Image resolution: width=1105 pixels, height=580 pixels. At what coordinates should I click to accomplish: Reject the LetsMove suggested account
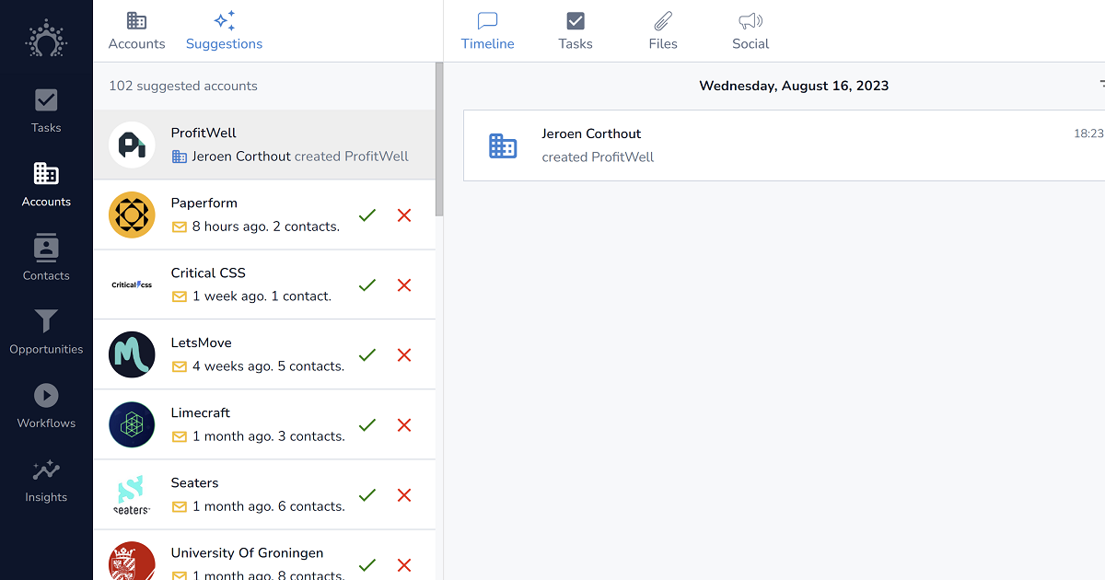(x=403, y=355)
